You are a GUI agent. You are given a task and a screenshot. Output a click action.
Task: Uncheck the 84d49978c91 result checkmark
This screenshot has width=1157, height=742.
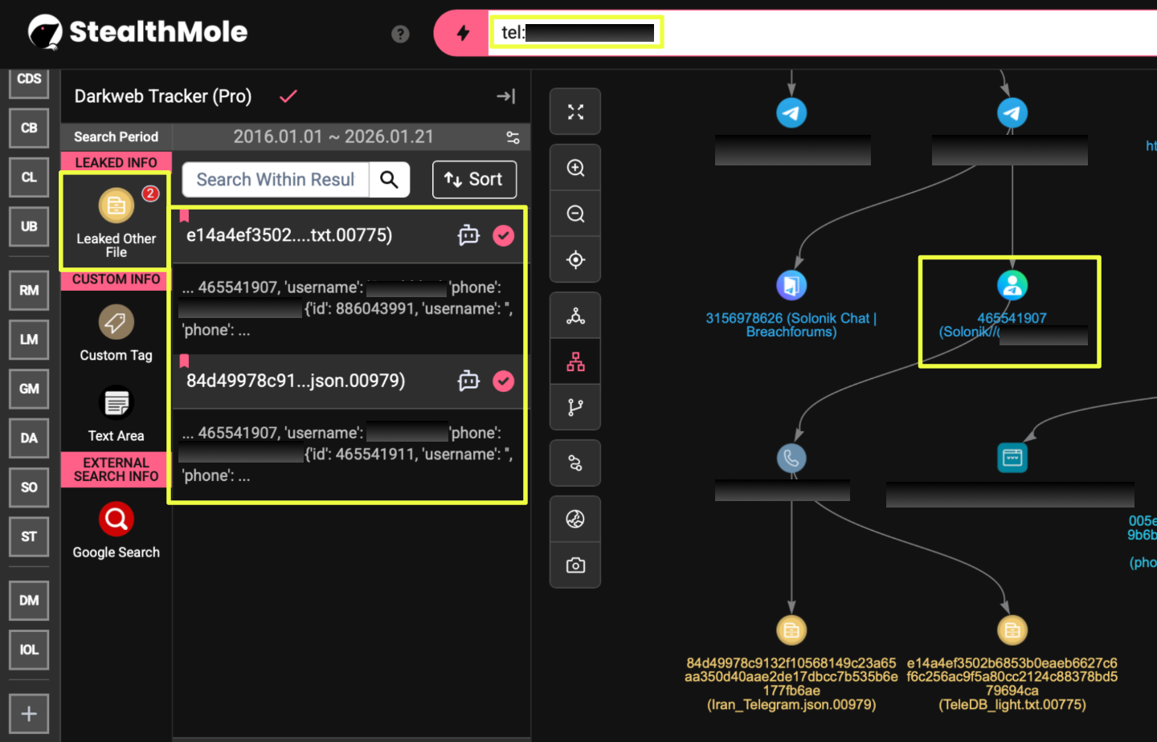coord(504,381)
